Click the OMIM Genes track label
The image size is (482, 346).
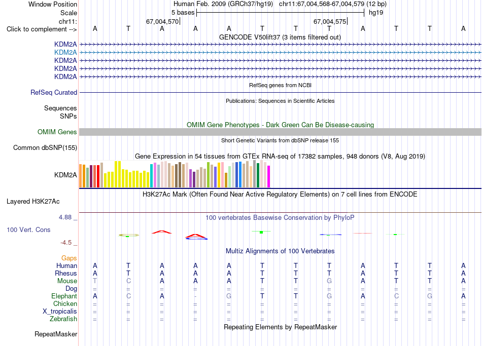57,132
